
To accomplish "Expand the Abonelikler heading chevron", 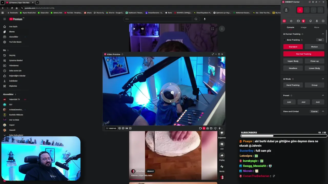I will coord(15,94).
